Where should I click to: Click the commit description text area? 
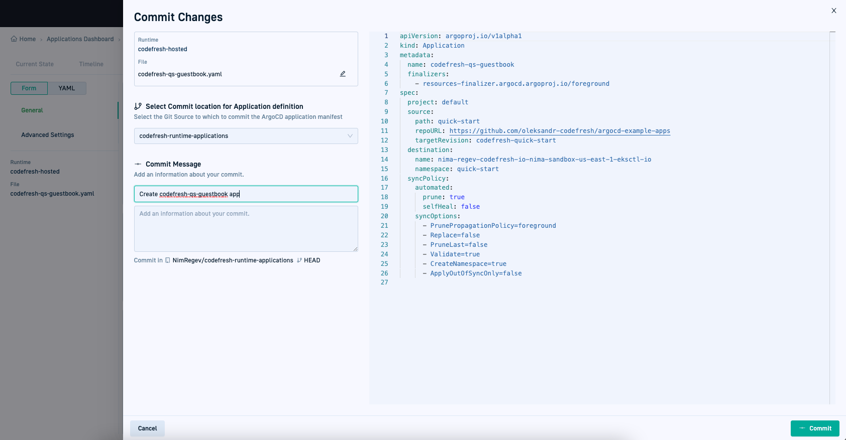click(x=246, y=229)
